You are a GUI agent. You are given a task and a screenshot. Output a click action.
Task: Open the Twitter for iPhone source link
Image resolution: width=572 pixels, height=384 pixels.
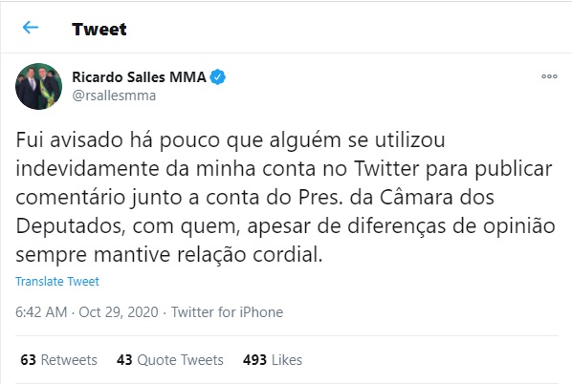click(228, 312)
